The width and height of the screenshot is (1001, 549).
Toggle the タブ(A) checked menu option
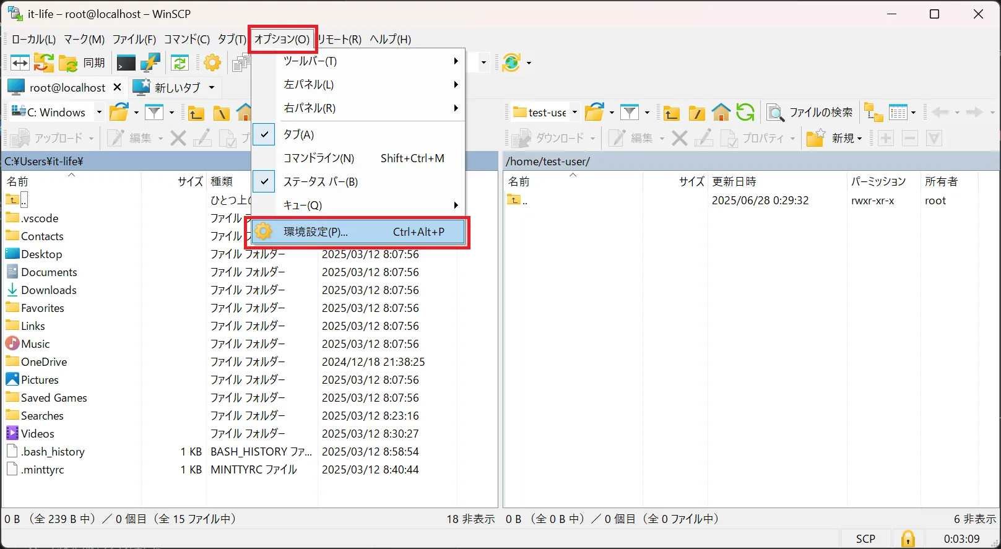click(358, 134)
